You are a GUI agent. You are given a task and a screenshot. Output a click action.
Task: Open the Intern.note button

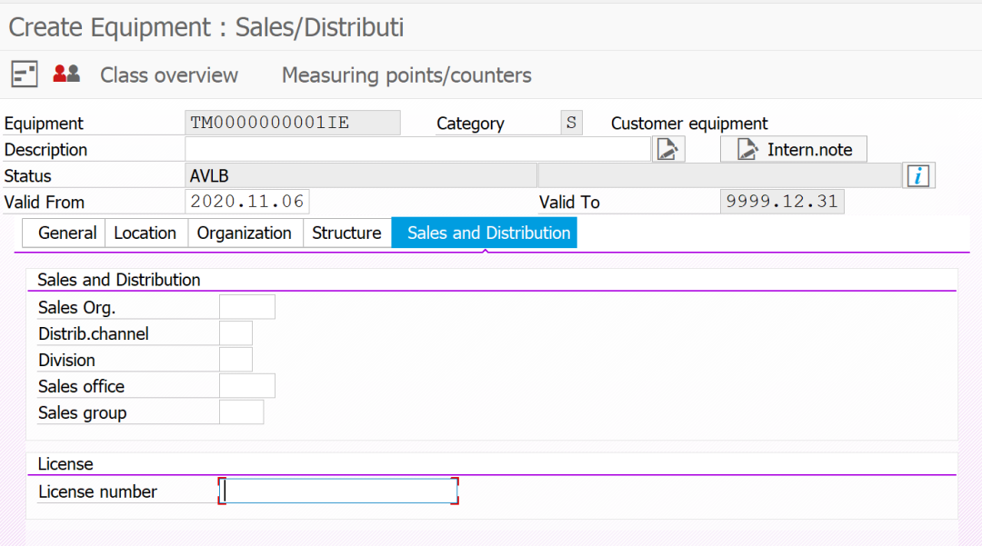(x=794, y=149)
